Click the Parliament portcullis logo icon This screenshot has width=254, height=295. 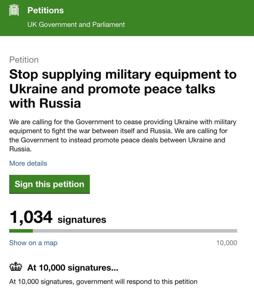coord(14,10)
